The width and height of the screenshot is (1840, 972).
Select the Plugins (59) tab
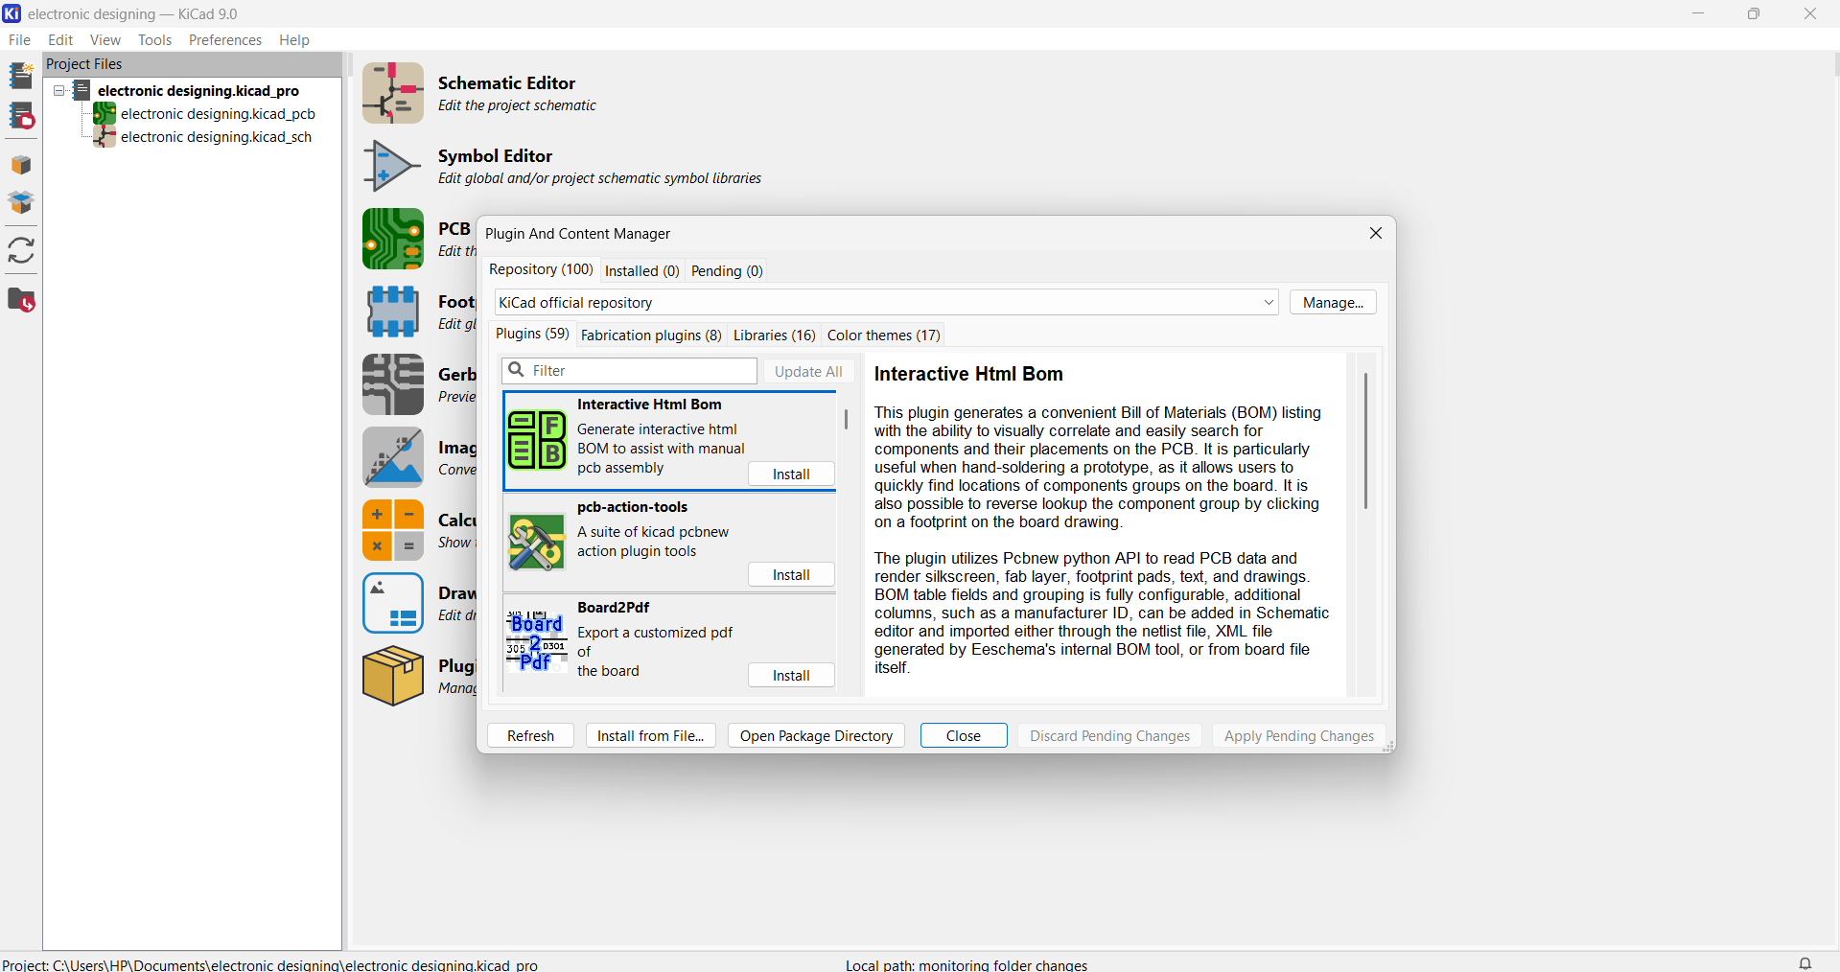coord(532,334)
